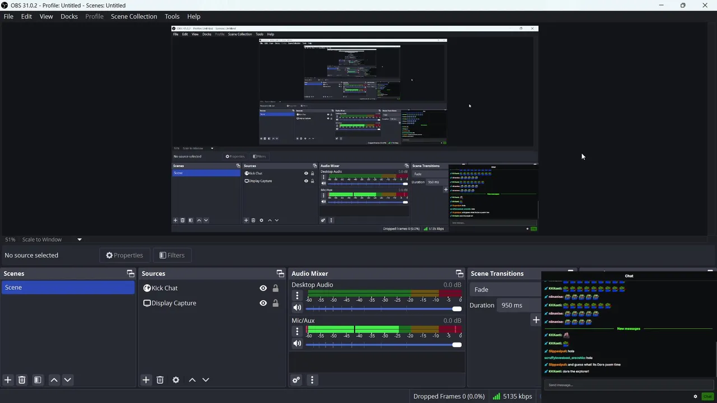This screenshot has width=717, height=403.
Task: Open Audio Mixer options menu at bottom
Action: point(312,380)
